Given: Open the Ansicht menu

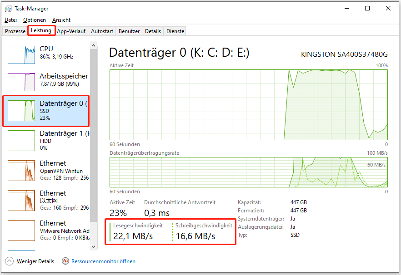Looking at the screenshot, I should pyautogui.click(x=61, y=20).
